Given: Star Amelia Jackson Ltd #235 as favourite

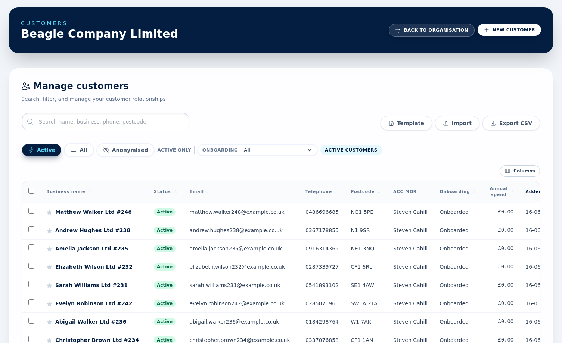Looking at the screenshot, I should point(49,249).
